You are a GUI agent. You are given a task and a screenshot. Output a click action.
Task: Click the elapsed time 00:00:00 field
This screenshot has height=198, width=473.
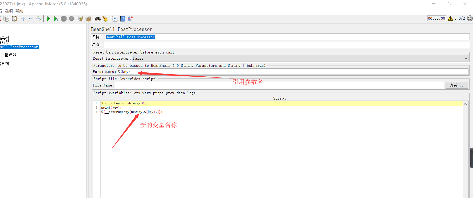pos(436,18)
